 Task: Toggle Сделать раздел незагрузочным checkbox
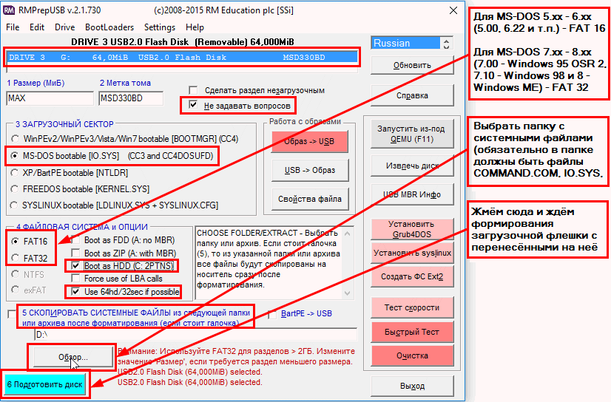pyautogui.click(x=193, y=90)
